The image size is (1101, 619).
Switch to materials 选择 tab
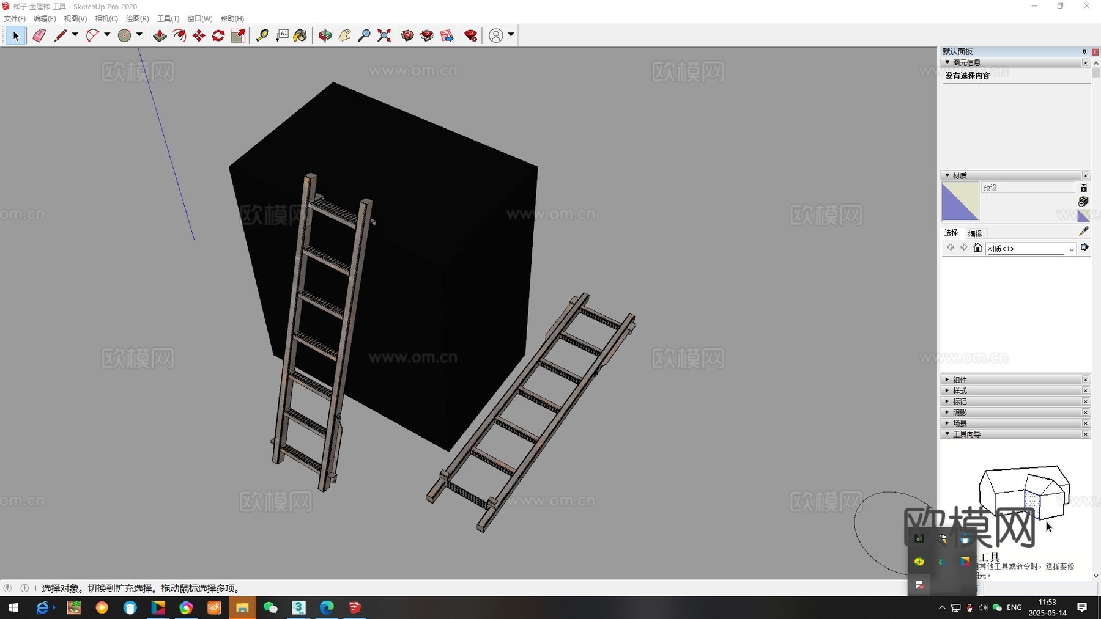click(x=951, y=233)
